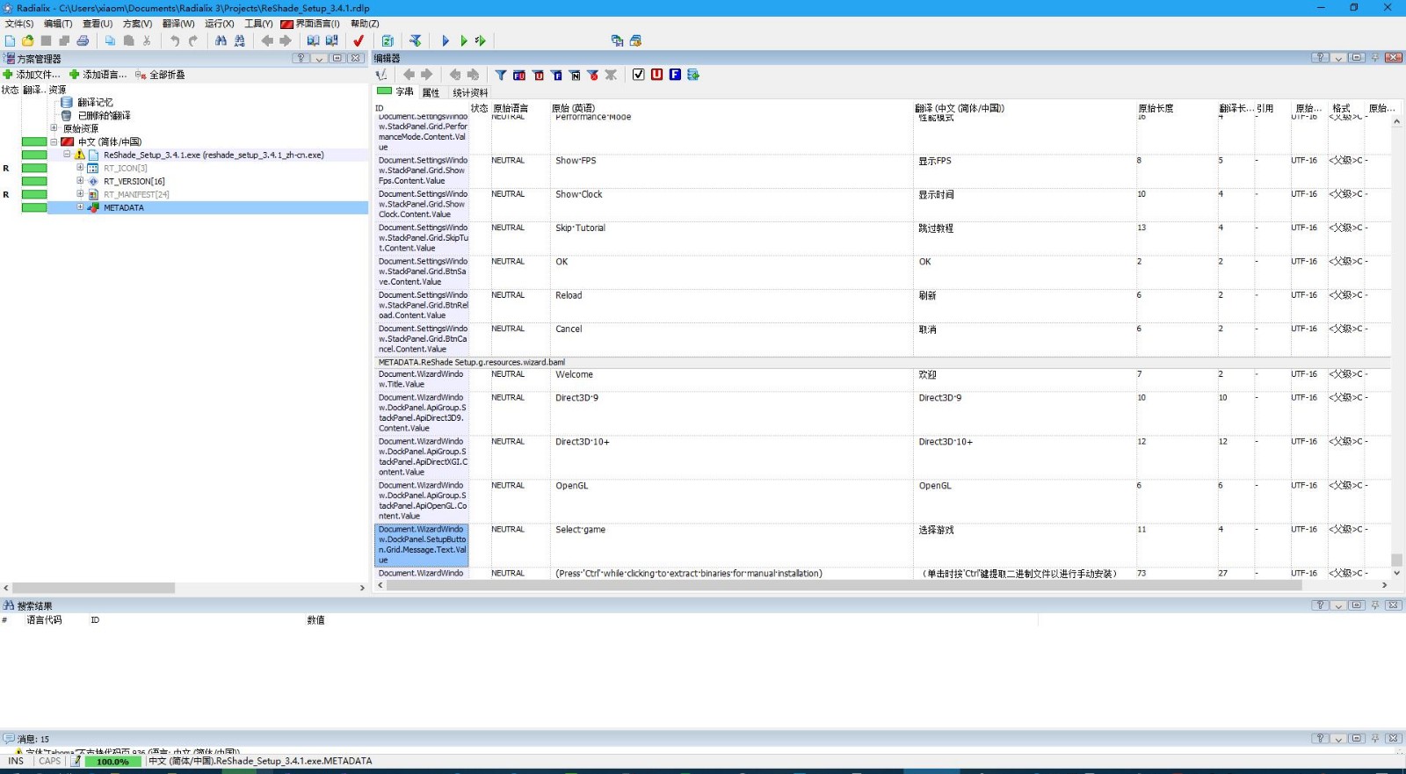
Task: Click the blue play run icon
Action: click(446, 40)
